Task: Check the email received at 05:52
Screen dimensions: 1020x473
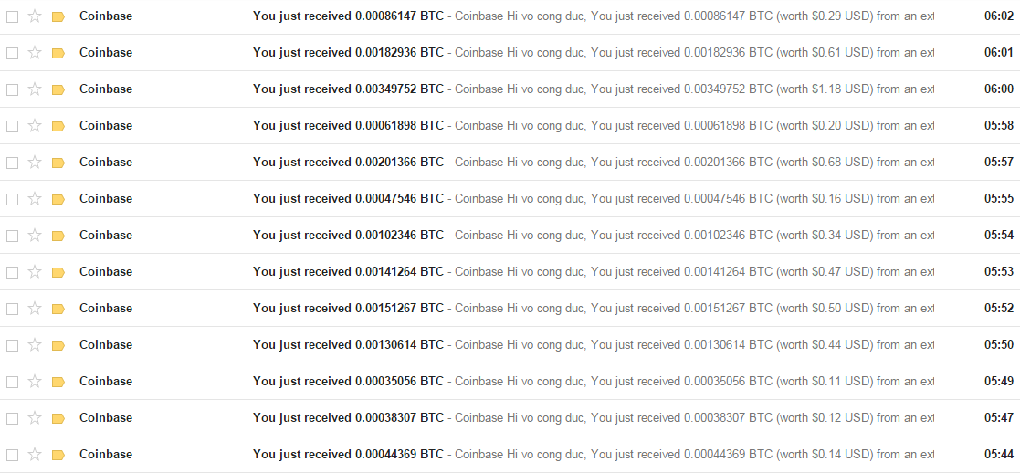Action: click(x=12, y=308)
